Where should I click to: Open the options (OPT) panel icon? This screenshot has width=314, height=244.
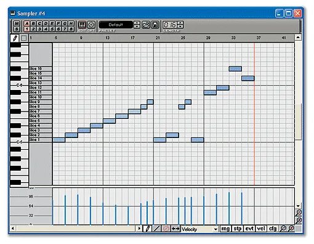[x=91, y=25]
